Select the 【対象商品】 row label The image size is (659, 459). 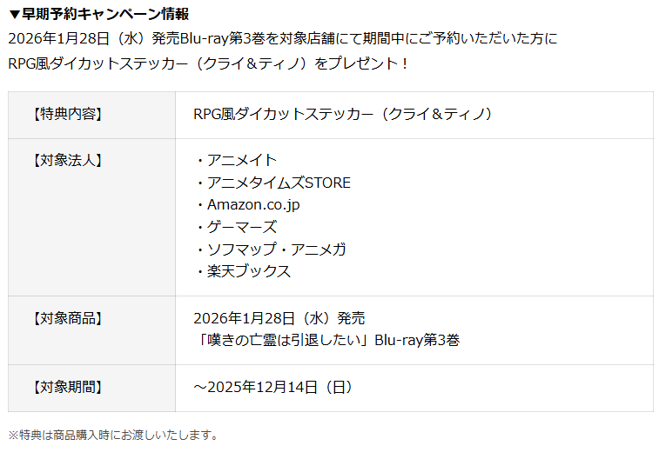point(66,318)
